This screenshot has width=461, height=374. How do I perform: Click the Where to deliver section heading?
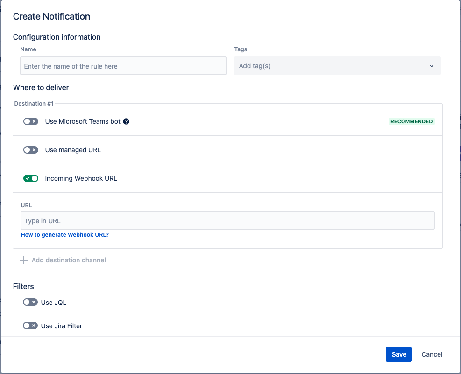click(41, 87)
